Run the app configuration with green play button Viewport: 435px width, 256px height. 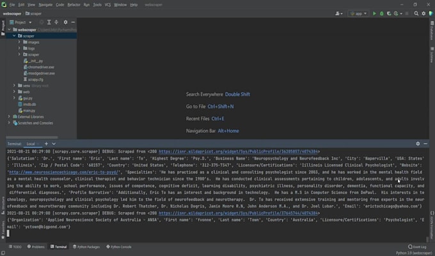[x=374, y=13]
